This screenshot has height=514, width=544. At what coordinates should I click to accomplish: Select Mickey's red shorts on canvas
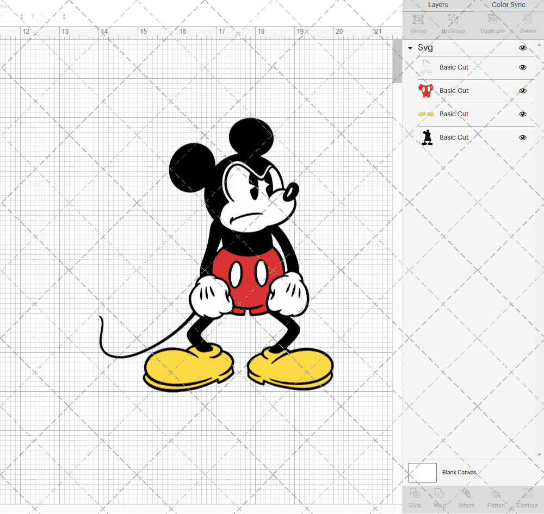pyautogui.click(x=248, y=281)
